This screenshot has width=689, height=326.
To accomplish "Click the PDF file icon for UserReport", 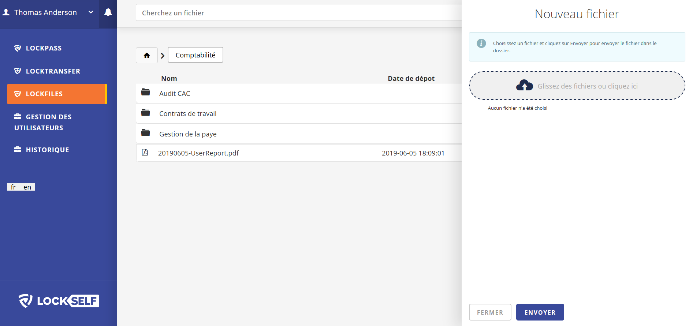I will pyautogui.click(x=145, y=152).
